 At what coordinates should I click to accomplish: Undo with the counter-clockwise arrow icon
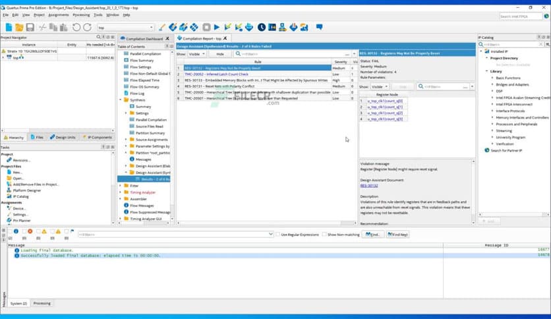(x=76, y=28)
